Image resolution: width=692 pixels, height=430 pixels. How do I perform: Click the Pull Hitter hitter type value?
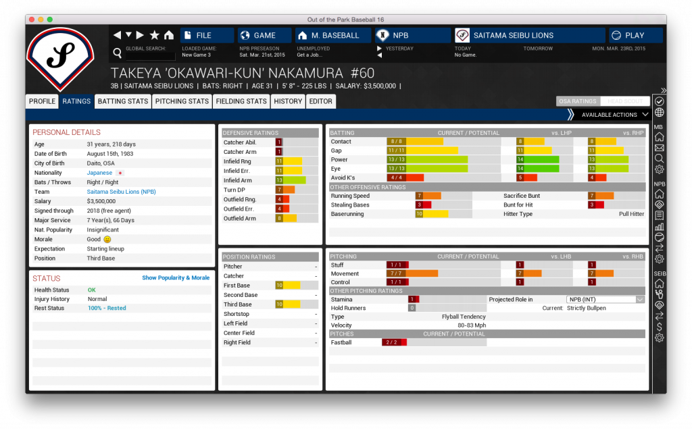pos(631,214)
